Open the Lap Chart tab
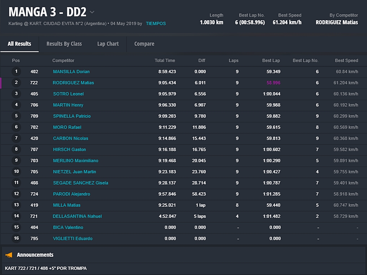Viewport: 367px width, 275px height. coord(108,44)
